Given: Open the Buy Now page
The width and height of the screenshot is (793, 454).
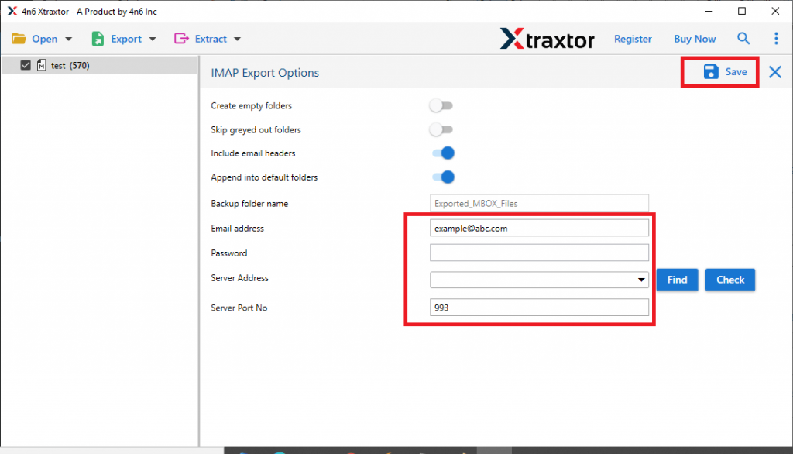Looking at the screenshot, I should (694, 38).
